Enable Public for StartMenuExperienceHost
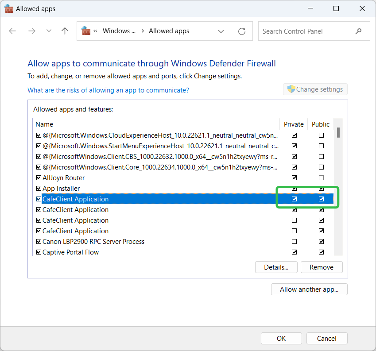 [322, 146]
